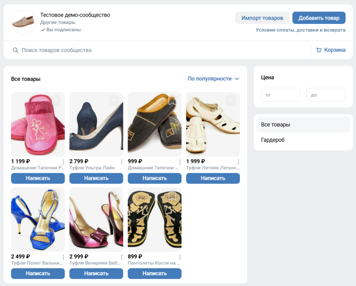Select the Гардероб category
This screenshot has width=356, height=286.
pyautogui.click(x=273, y=140)
